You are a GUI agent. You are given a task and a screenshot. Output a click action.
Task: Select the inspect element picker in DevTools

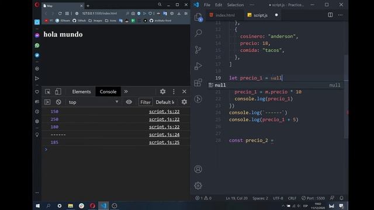47,92
